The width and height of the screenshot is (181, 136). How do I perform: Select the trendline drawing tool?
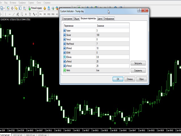point(14,14)
